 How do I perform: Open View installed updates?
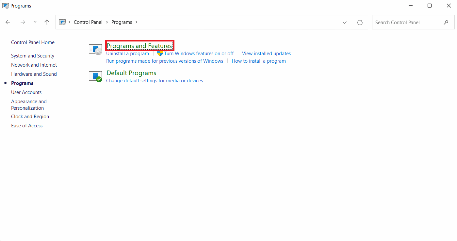coord(266,54)
